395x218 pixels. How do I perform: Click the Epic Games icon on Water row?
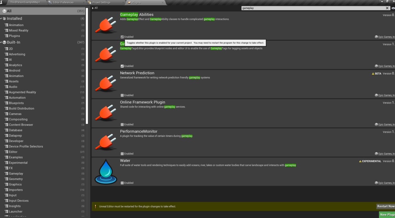point(376,183)
